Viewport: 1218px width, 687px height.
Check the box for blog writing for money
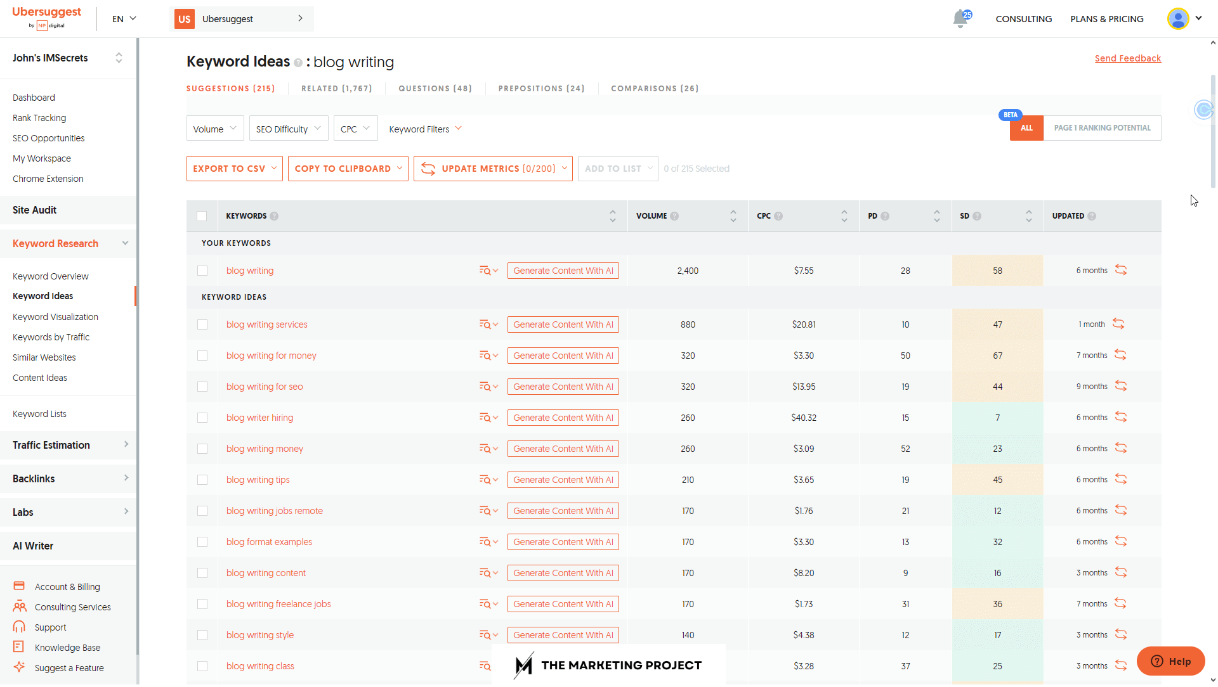click(202, 356)
